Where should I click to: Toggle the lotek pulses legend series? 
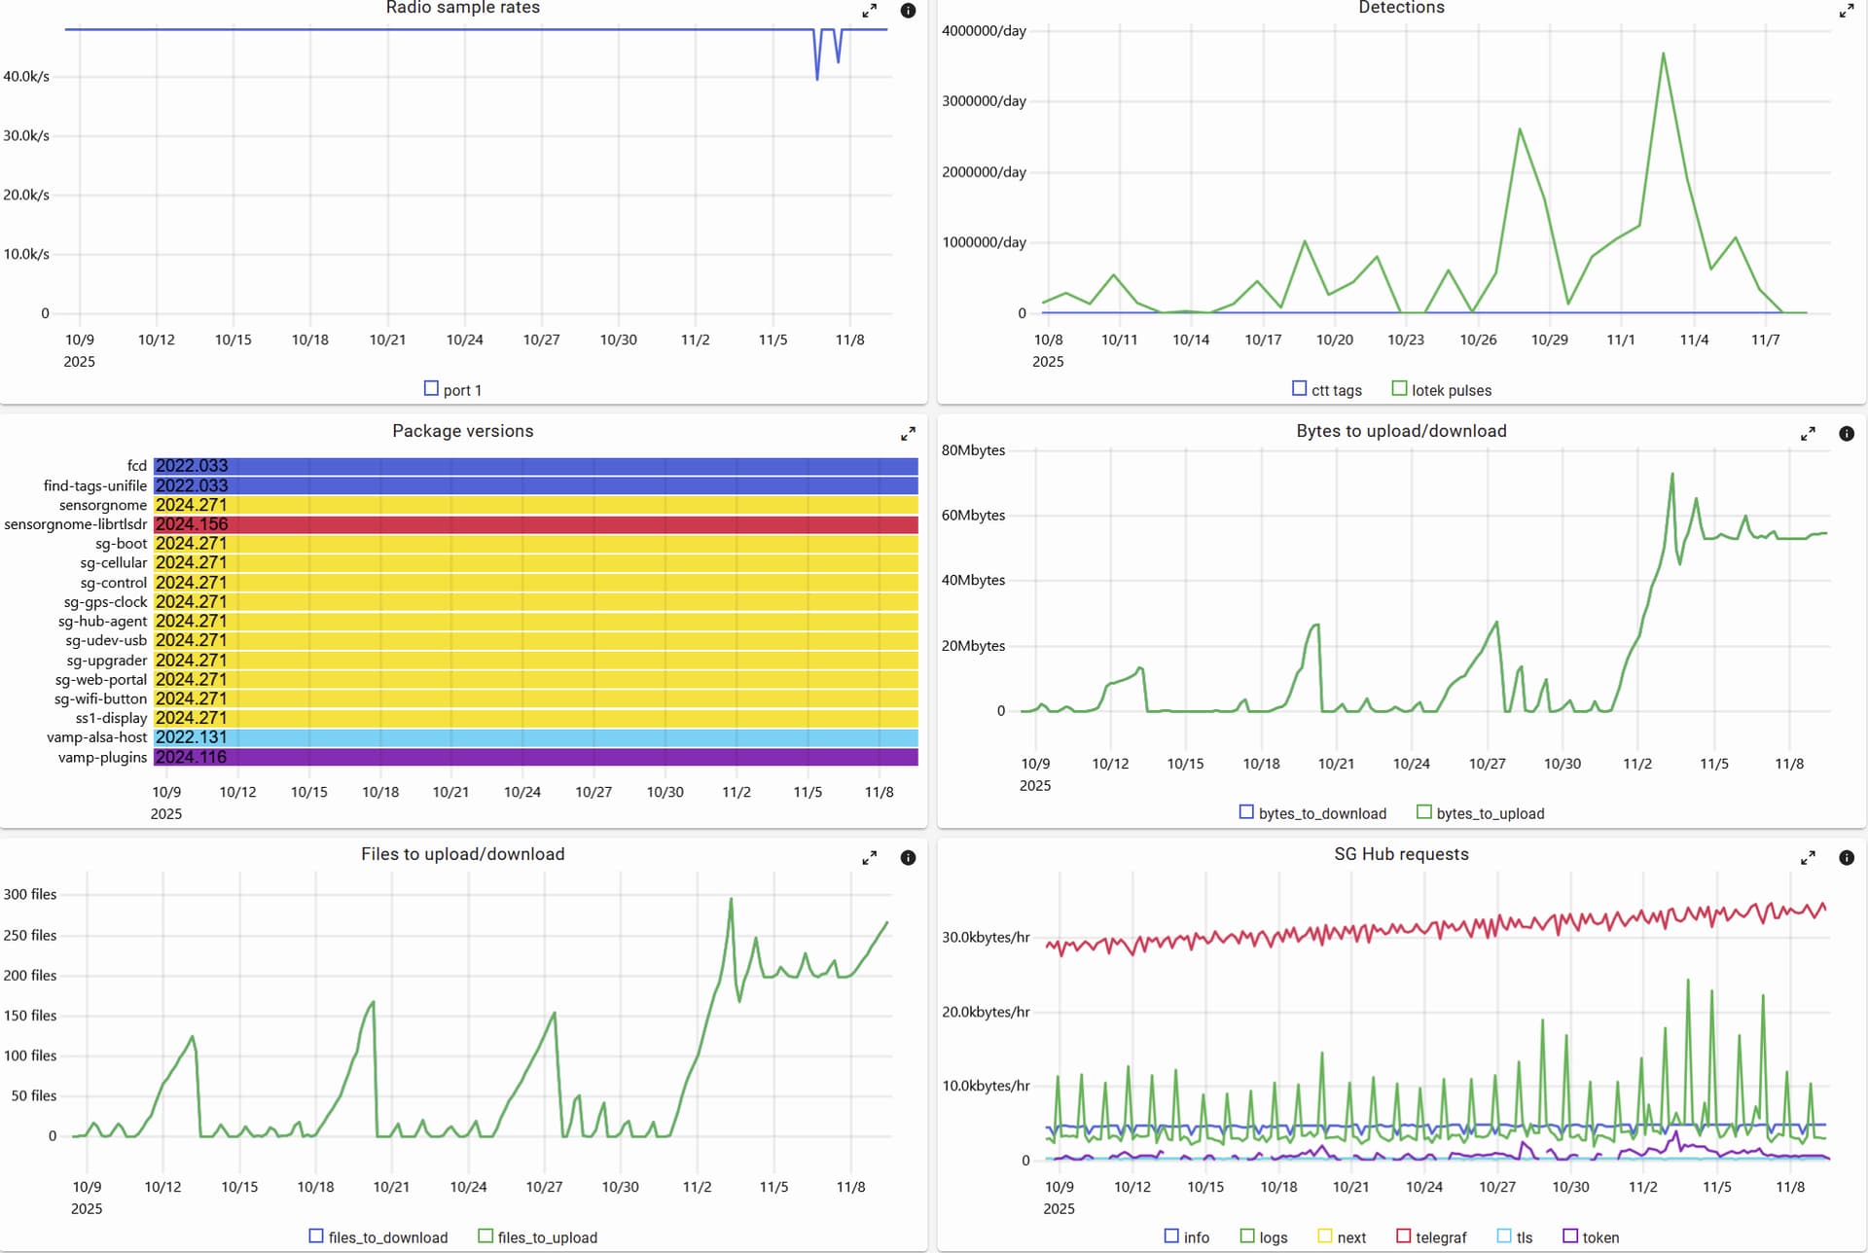click(x=1441, y=389)
